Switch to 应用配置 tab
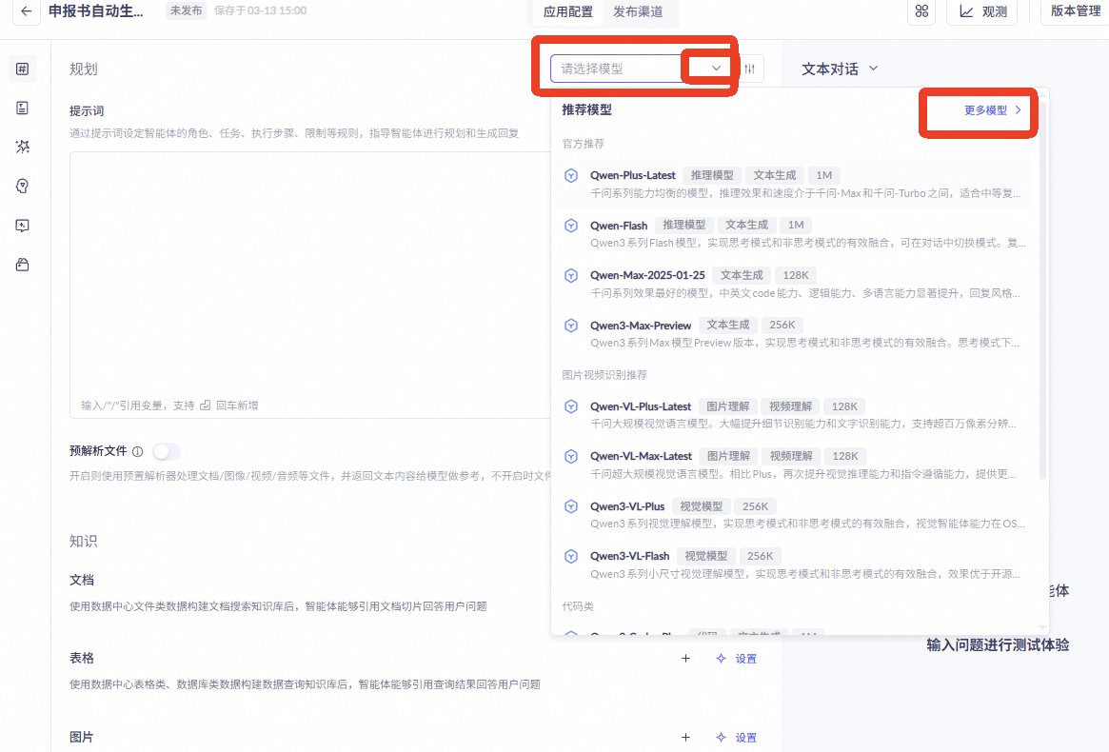The height and width of the screenshot is (752, 1109). pos(568,12)
